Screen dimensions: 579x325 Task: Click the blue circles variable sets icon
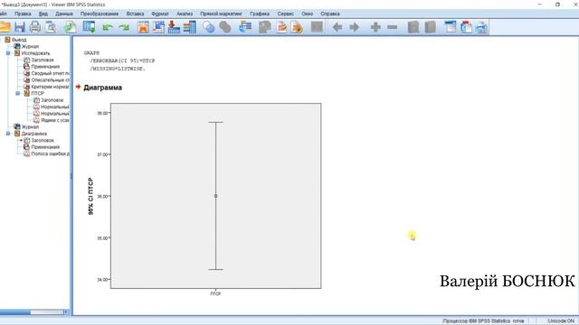point(209,27)
